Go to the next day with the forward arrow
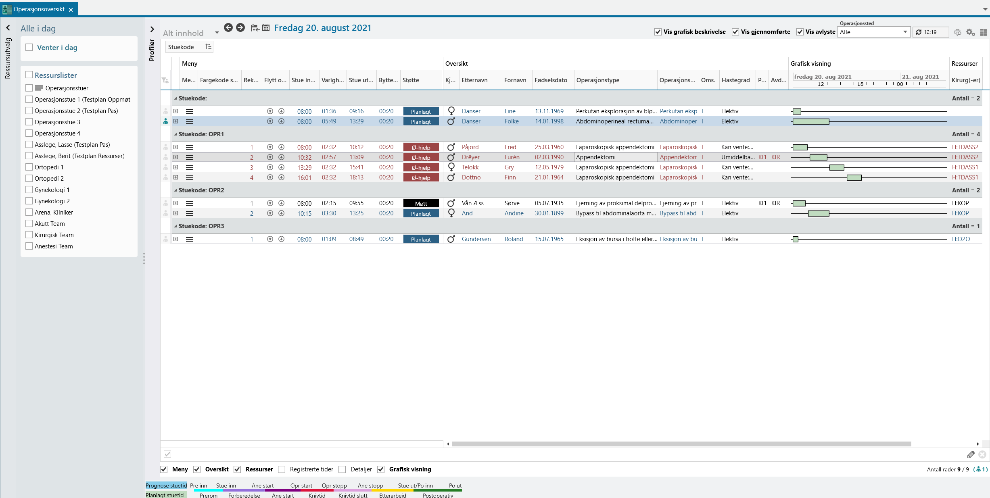This screenshot has height=498, width=990. 240,27
